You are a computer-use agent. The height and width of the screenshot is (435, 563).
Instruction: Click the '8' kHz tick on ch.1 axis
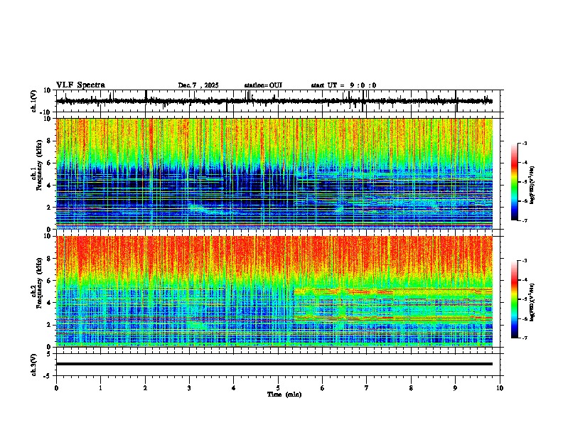point(49,141)
